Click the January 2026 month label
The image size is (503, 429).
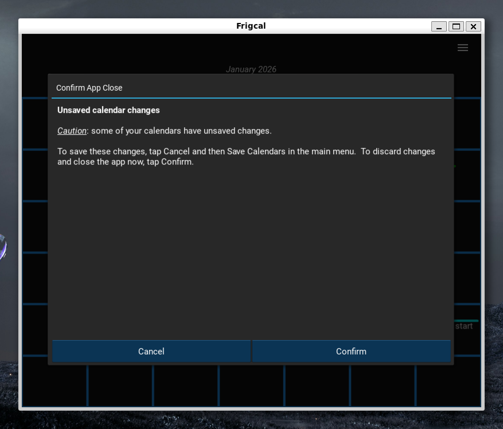click(x=251, y=69)
